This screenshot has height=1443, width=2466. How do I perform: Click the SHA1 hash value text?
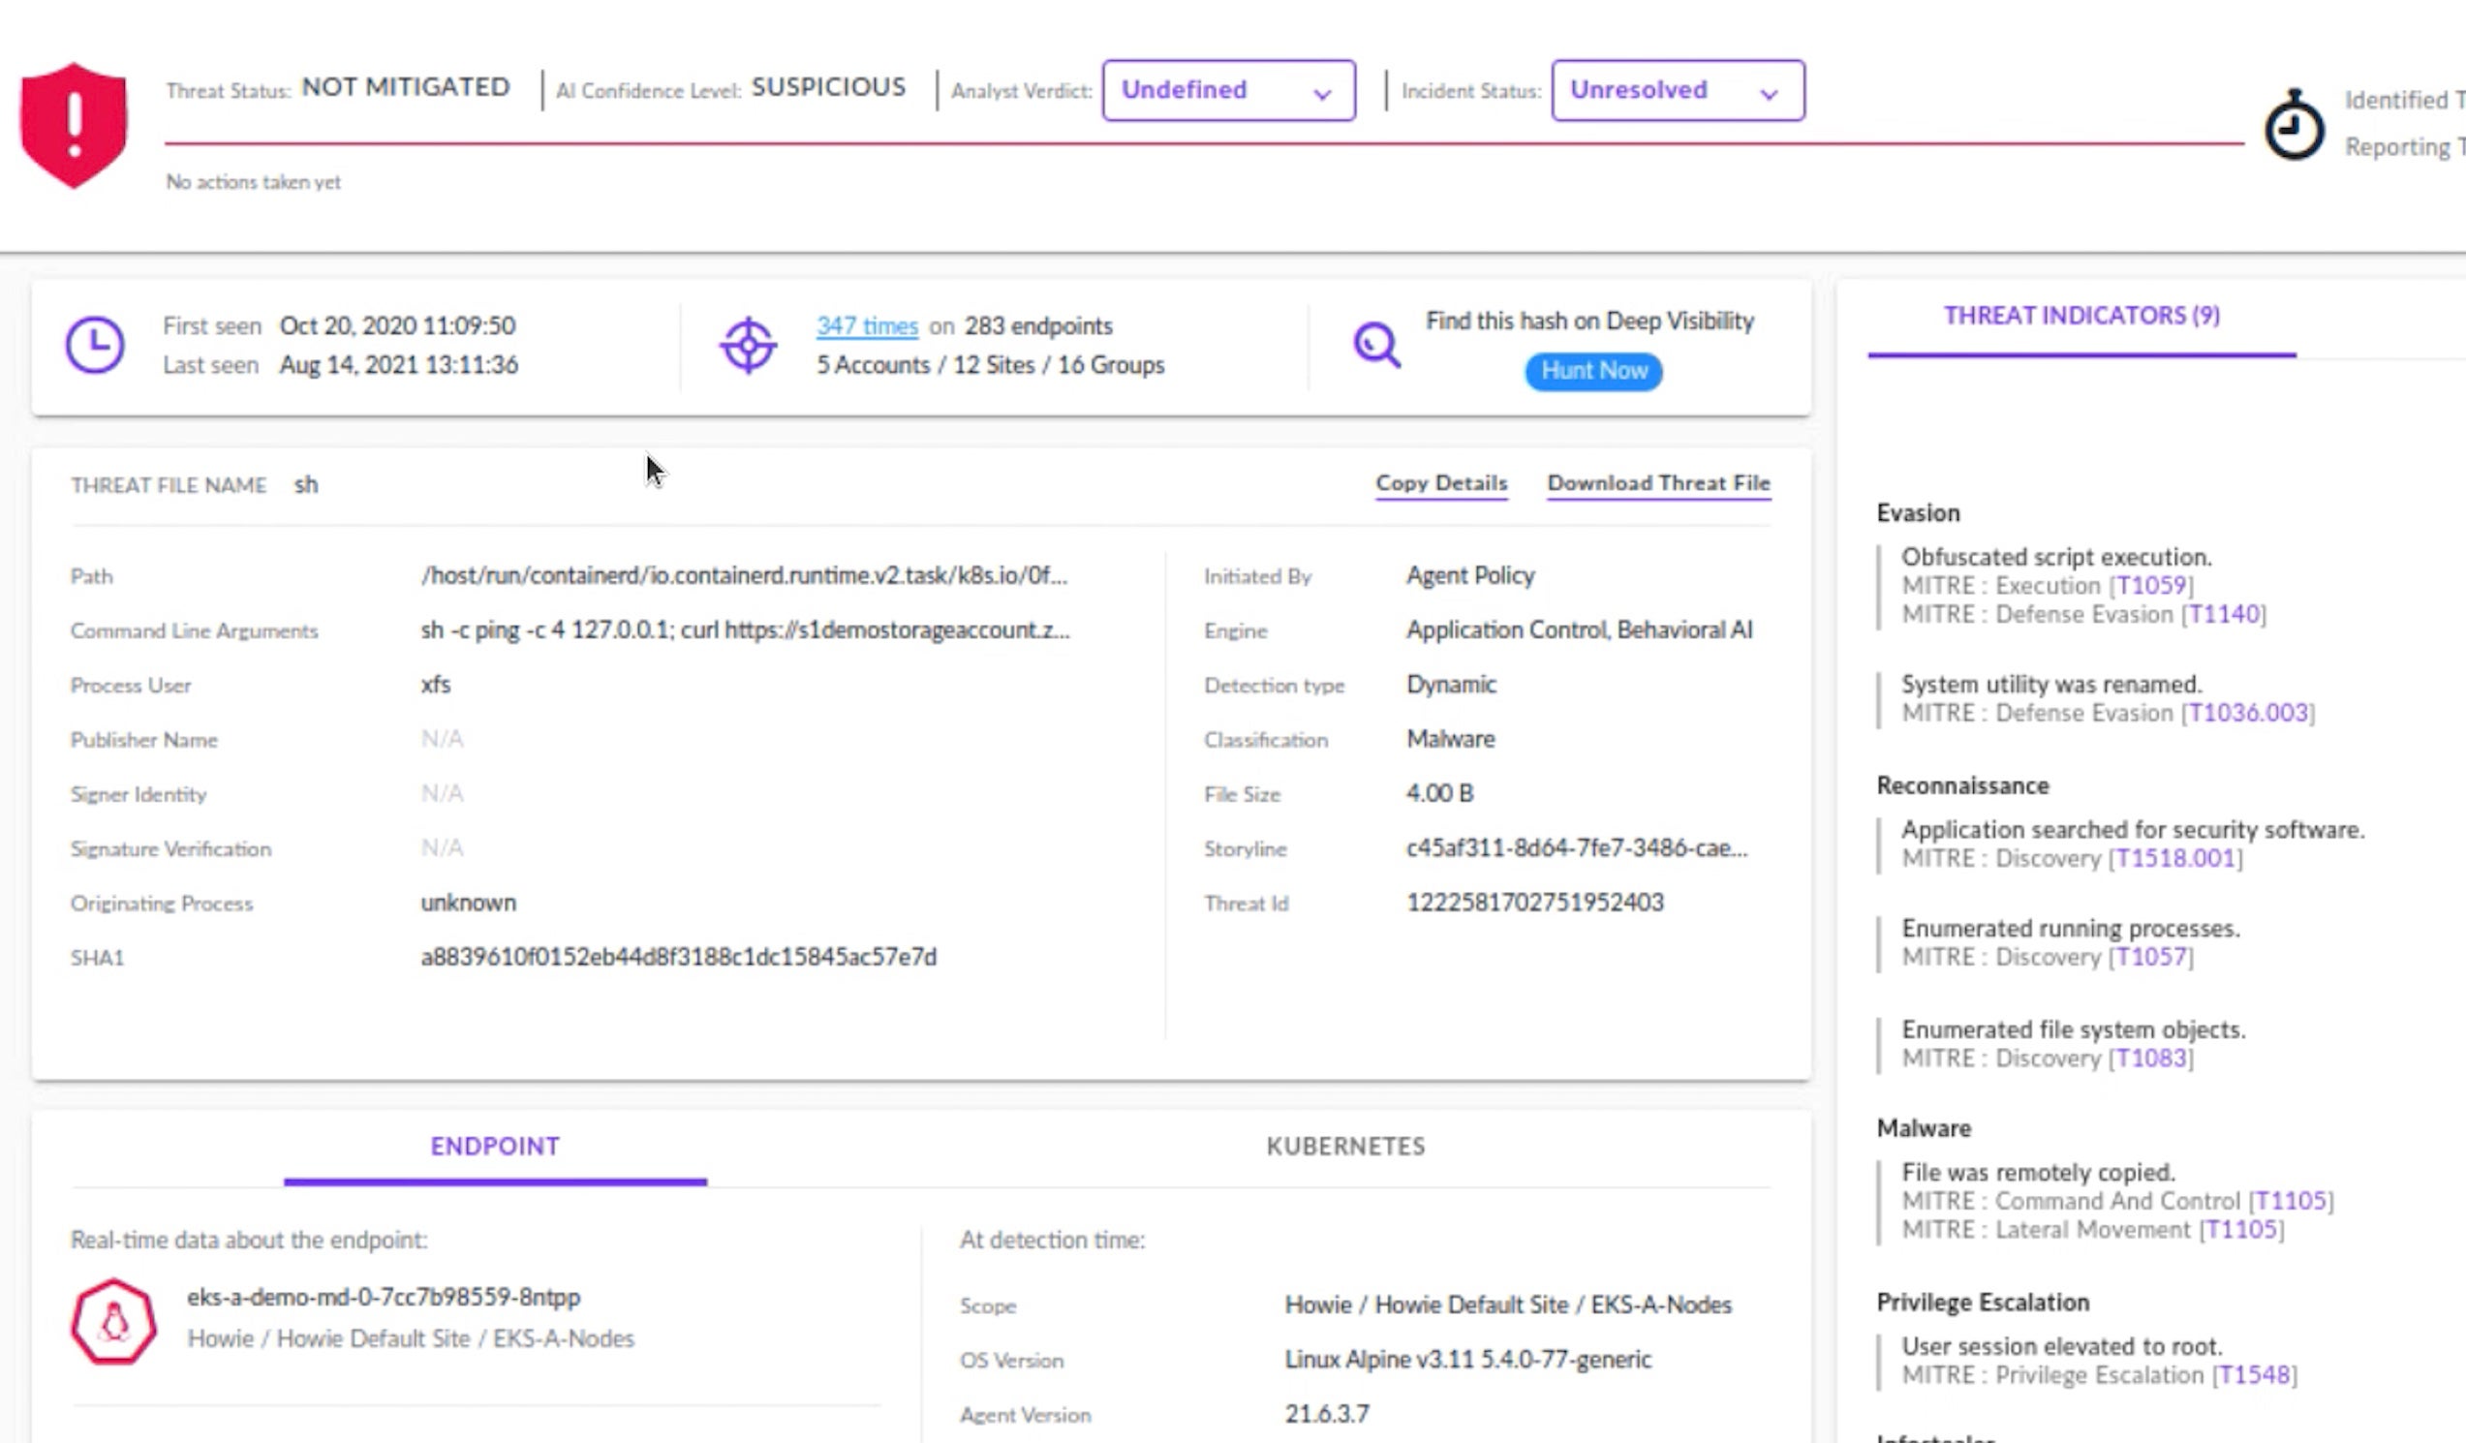(678, 957)
